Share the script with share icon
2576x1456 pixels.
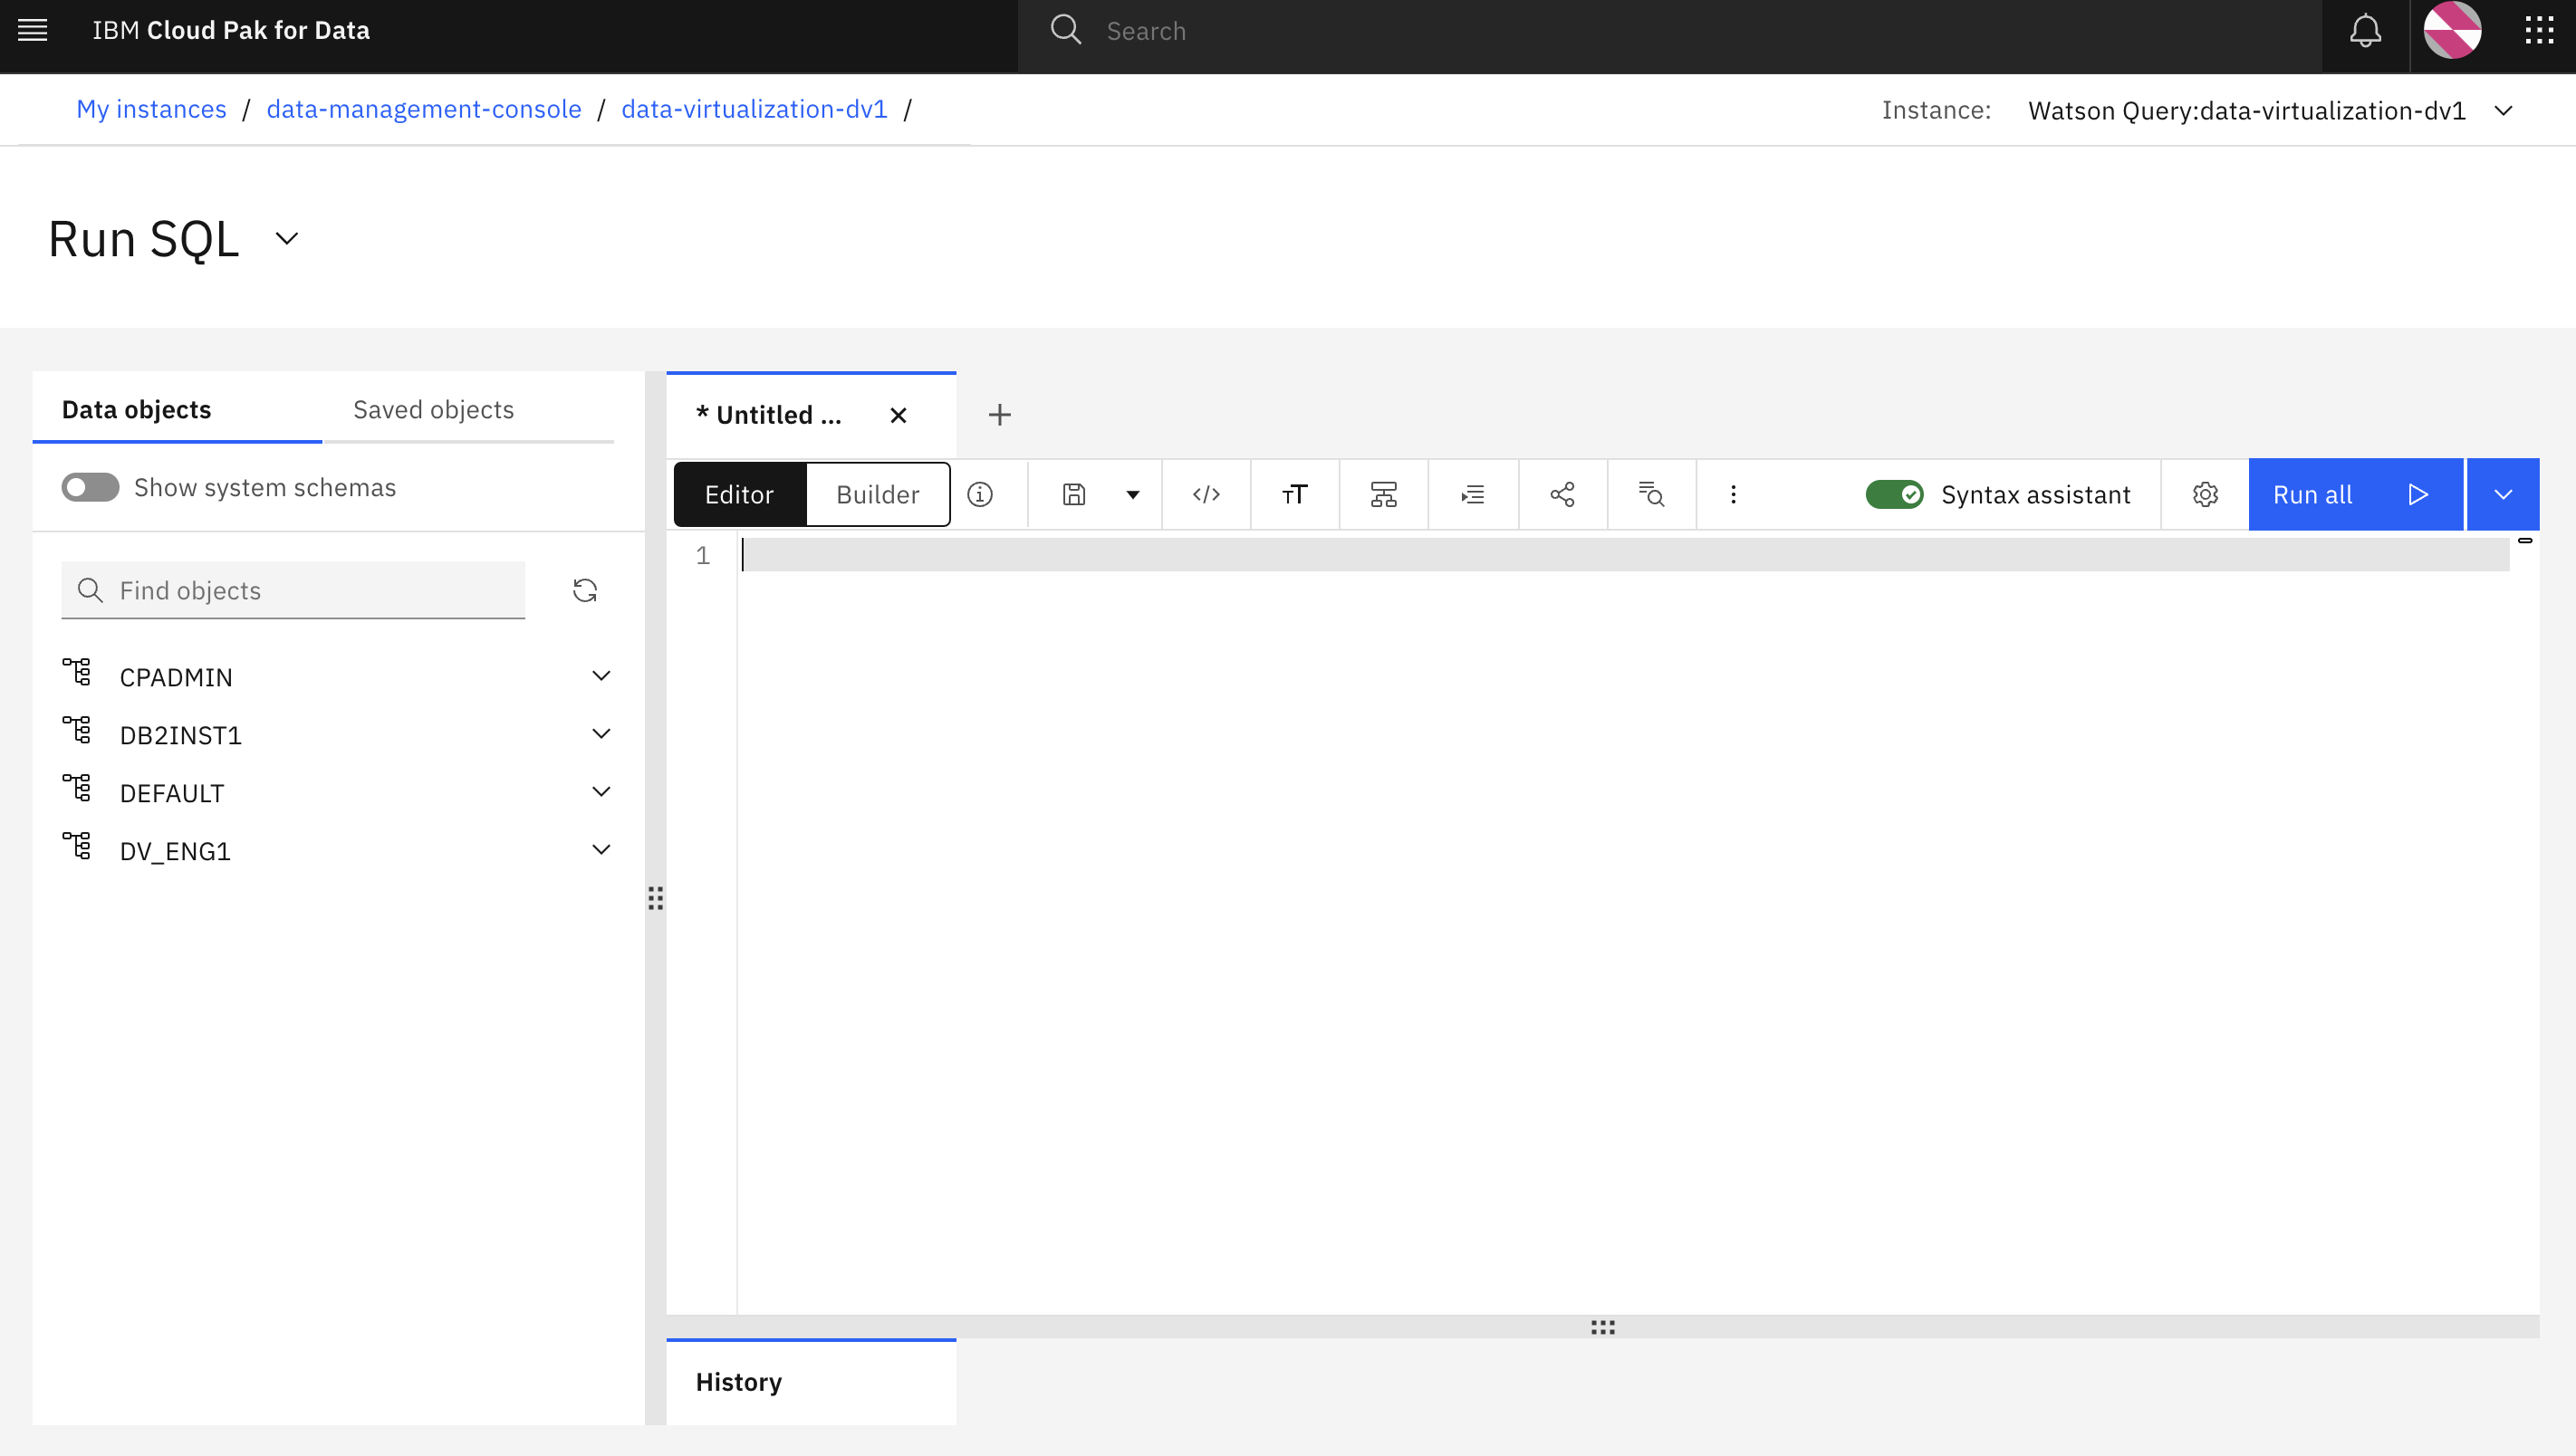pyautogui.click(x=1562, y=494)
